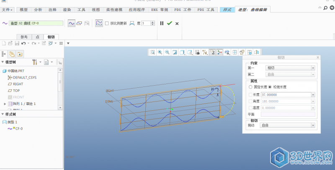Collapse the 模型树 section
This screenshot has height=170, width=335.
coord(3,62)
